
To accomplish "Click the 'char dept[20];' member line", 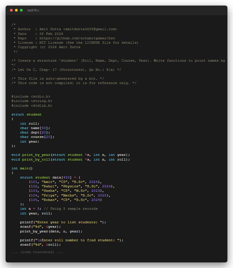I will pos(35,132).
